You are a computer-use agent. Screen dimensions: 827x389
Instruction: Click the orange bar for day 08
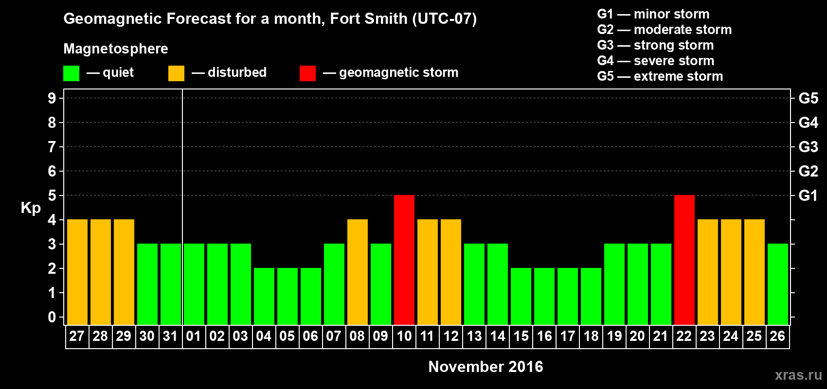pos(358,272)
